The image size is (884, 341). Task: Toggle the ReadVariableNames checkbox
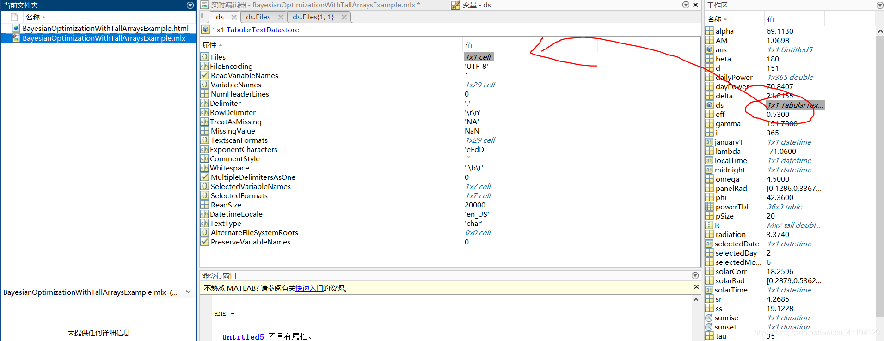(204, 75)
